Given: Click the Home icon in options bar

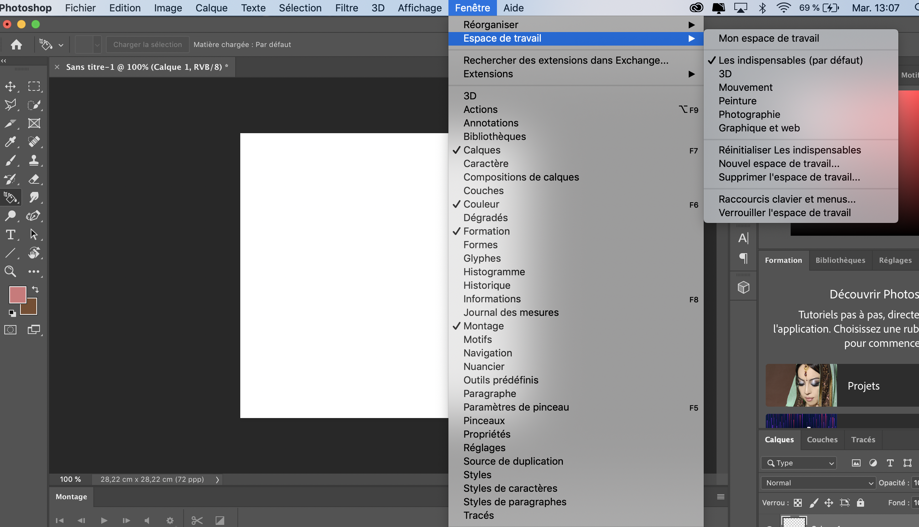Looking at the screenshot, I should [16, 45].
